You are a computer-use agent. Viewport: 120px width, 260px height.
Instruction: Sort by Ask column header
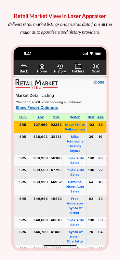pos(41,117)
